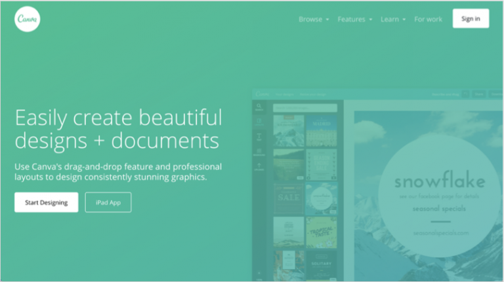
Task: Click the Canva logo
Action: click(28, 19)
